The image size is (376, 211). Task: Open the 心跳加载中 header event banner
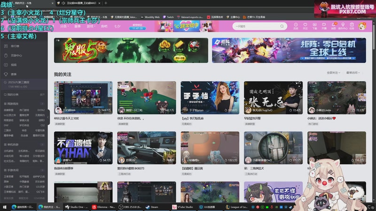point(187,26)
